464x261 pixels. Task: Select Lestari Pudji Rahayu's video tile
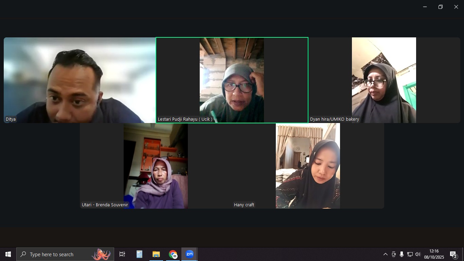point(232,80)
